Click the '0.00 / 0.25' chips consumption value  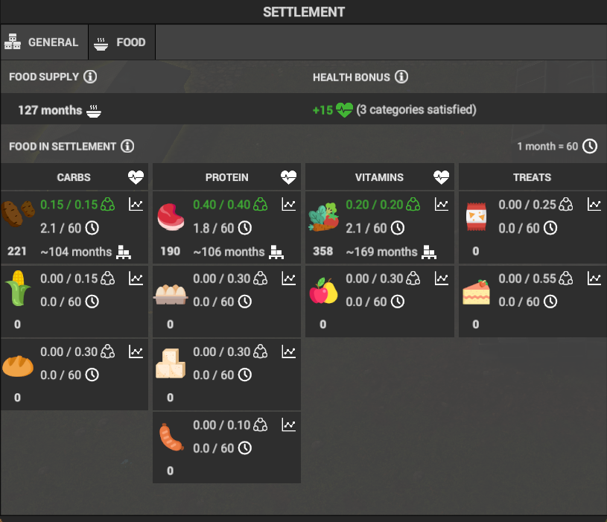click(527, 204)
